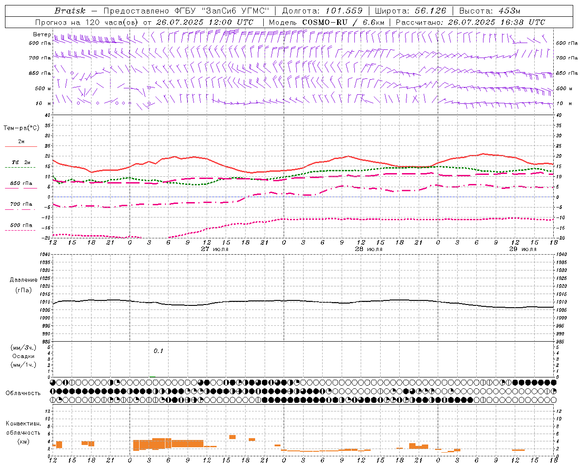Select the Долгота: 101.559 value
The width and height of the screenshot is (580, 464).
(322, 11)
